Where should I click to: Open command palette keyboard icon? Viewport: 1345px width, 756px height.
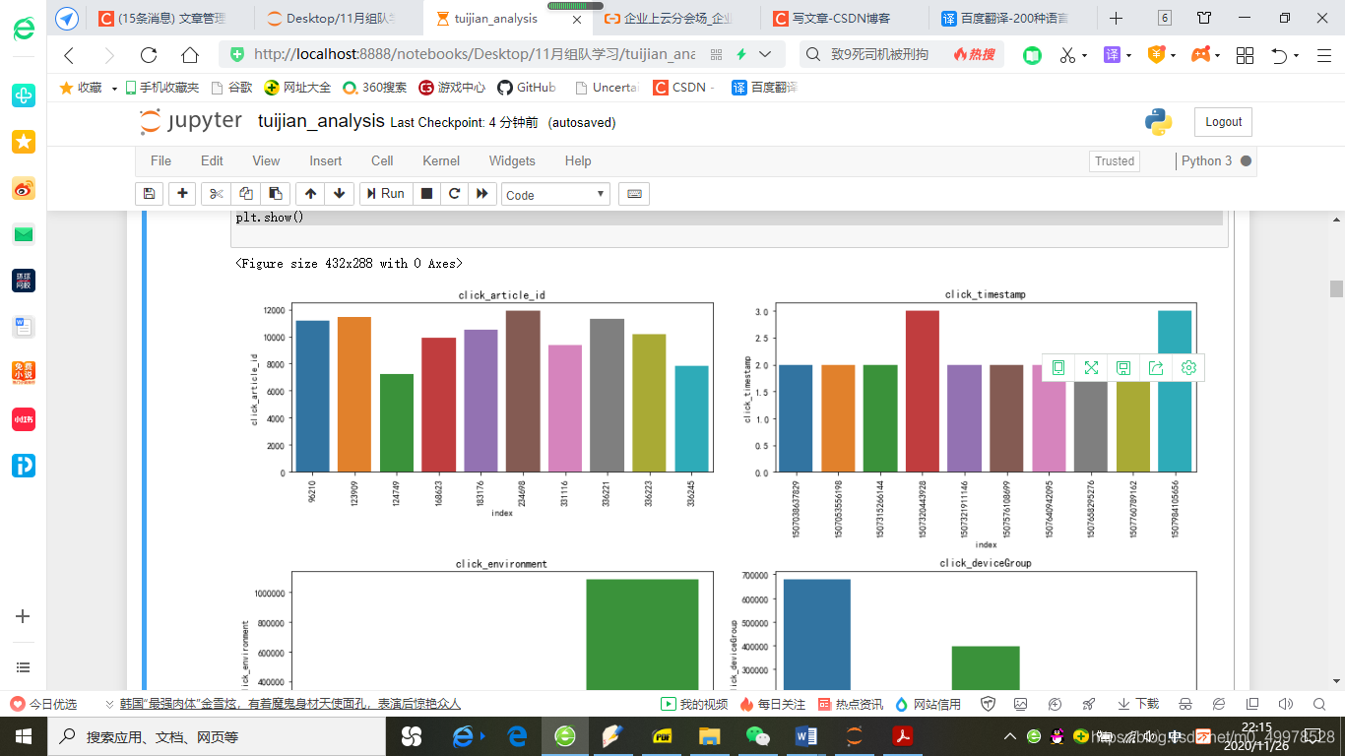634,194
